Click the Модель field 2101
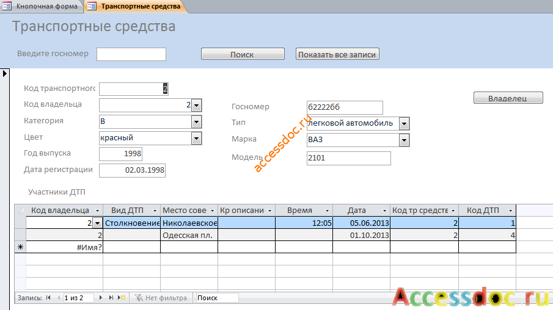The width and height of the screenshot is (553, 310). point(349,158)
